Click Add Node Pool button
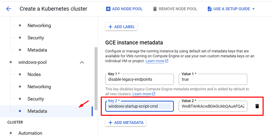The width and height of the screenshot is (273, 138). click(x=124, y=9)
